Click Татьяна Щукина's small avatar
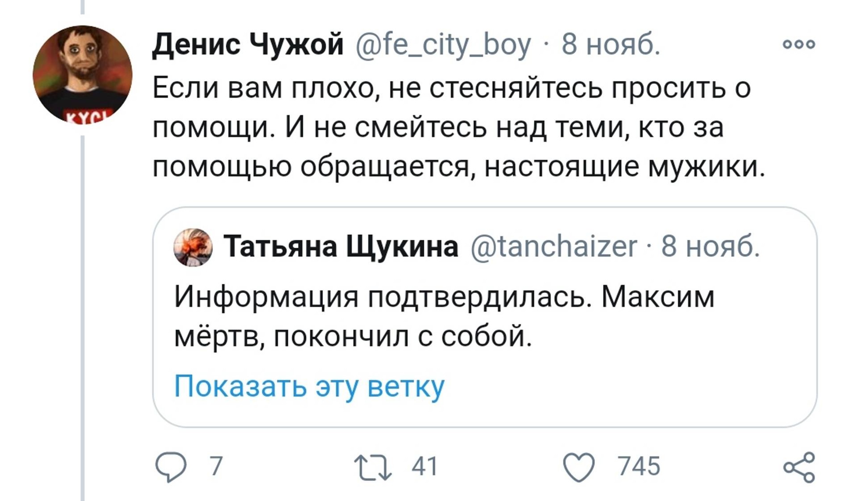 193,247
